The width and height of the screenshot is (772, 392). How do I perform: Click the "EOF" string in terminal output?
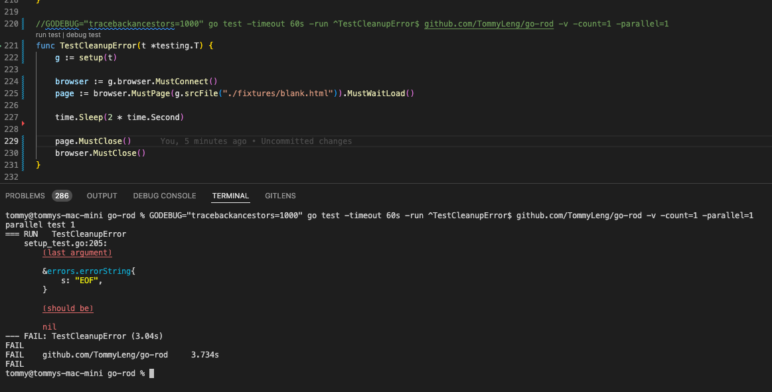click(86, 281)
